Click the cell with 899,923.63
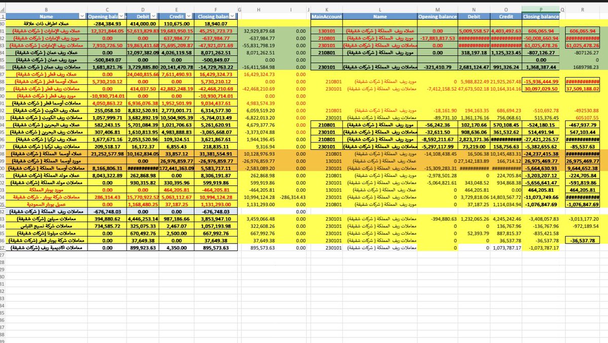Viewport: 608px width, 343px height. [x=142, y=248]
